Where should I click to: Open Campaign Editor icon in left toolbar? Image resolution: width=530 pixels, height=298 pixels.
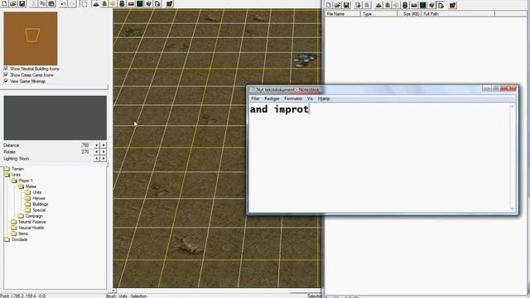pos(131,3)
